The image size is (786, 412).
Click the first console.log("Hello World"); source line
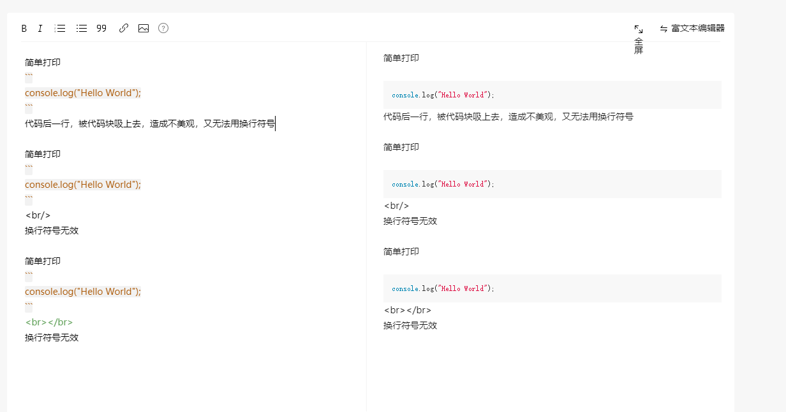83,93
